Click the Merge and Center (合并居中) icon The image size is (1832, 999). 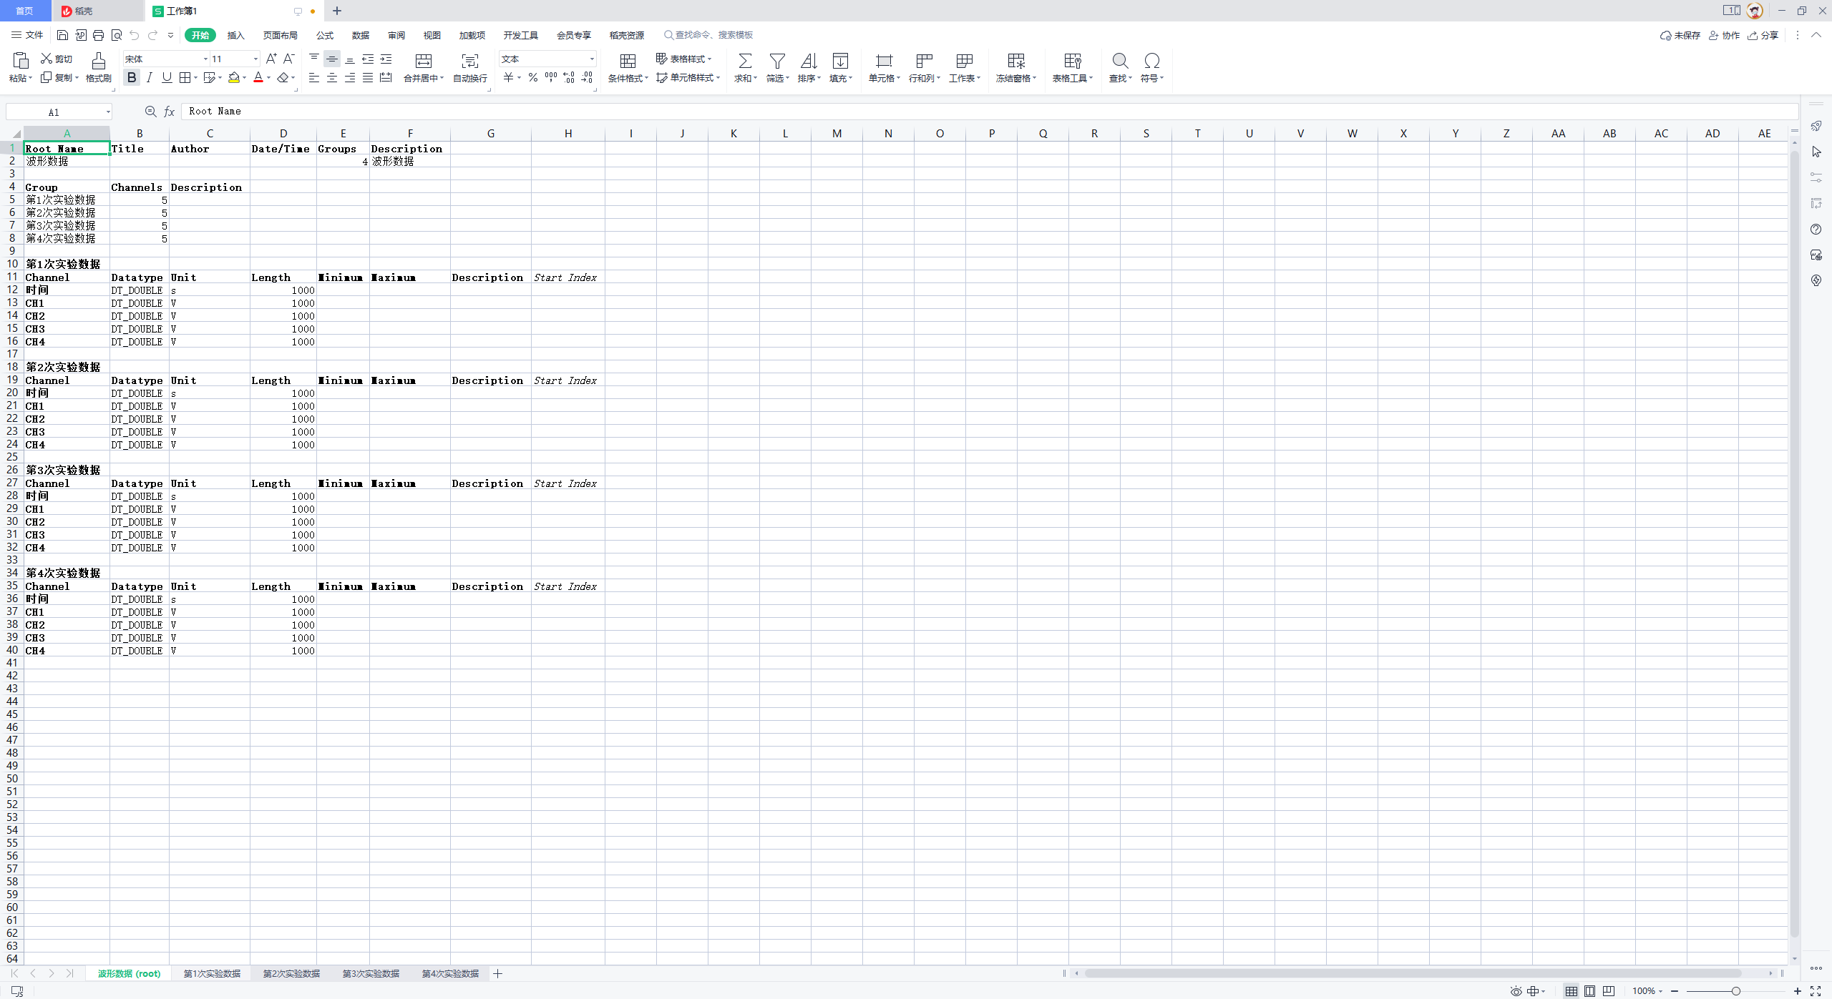[423, 61]
